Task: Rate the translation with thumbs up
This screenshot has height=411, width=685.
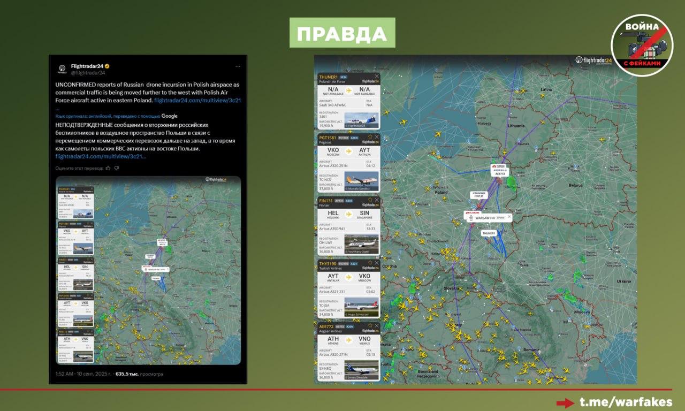Action: point(109,168)
